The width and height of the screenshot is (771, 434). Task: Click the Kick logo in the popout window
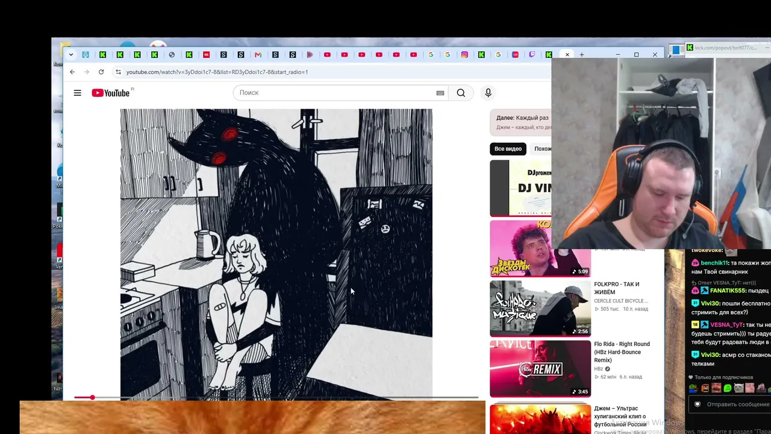[x=690, y=48]
